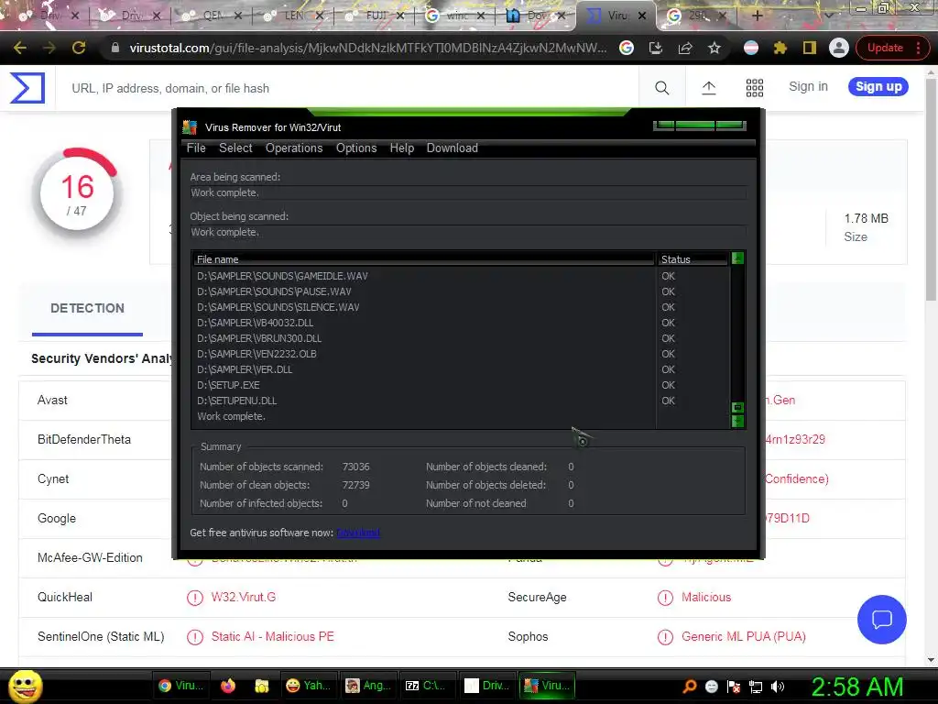938x704 pixels.
Task: Bookmark this page with the star icon
Action: (x=714, y=48)
